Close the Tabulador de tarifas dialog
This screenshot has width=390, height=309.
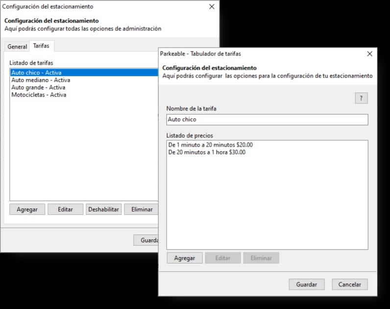[x=369, y=54]
